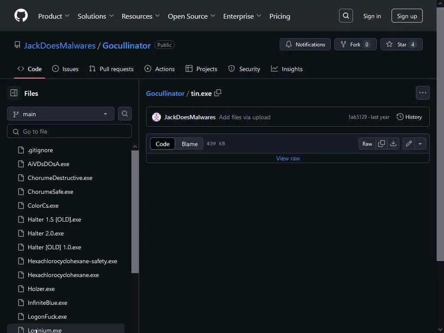444x333 pixels.
Task: Click the Sign up button
Action: coord(407,16)
